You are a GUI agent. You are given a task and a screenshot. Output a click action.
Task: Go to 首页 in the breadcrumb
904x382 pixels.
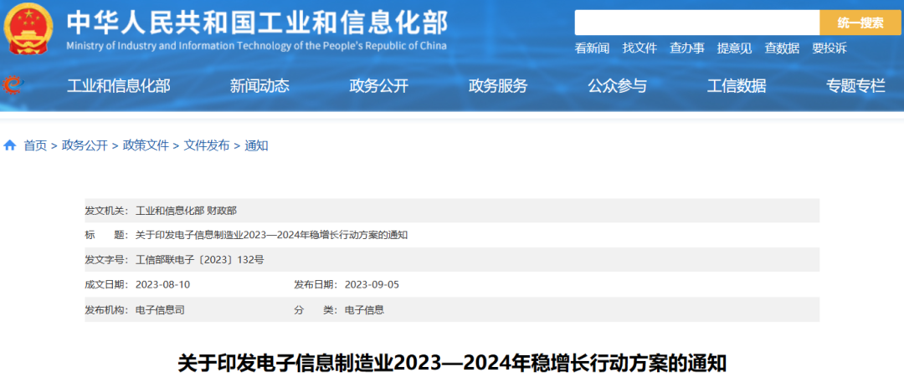35,145
